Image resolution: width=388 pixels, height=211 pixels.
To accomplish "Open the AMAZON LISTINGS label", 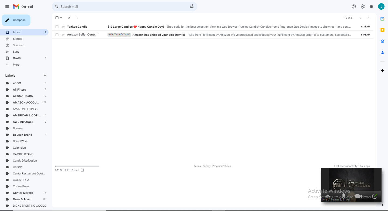I will 24,109.
